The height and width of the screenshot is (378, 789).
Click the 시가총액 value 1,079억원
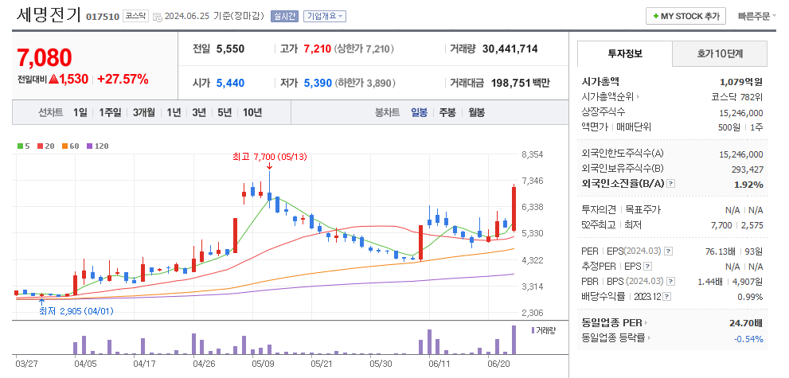click(x=741, y=81)
